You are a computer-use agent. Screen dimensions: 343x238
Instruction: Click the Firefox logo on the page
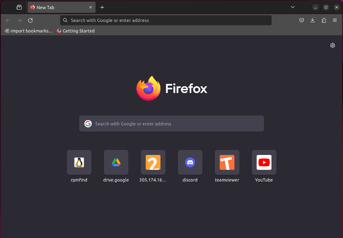172,88
